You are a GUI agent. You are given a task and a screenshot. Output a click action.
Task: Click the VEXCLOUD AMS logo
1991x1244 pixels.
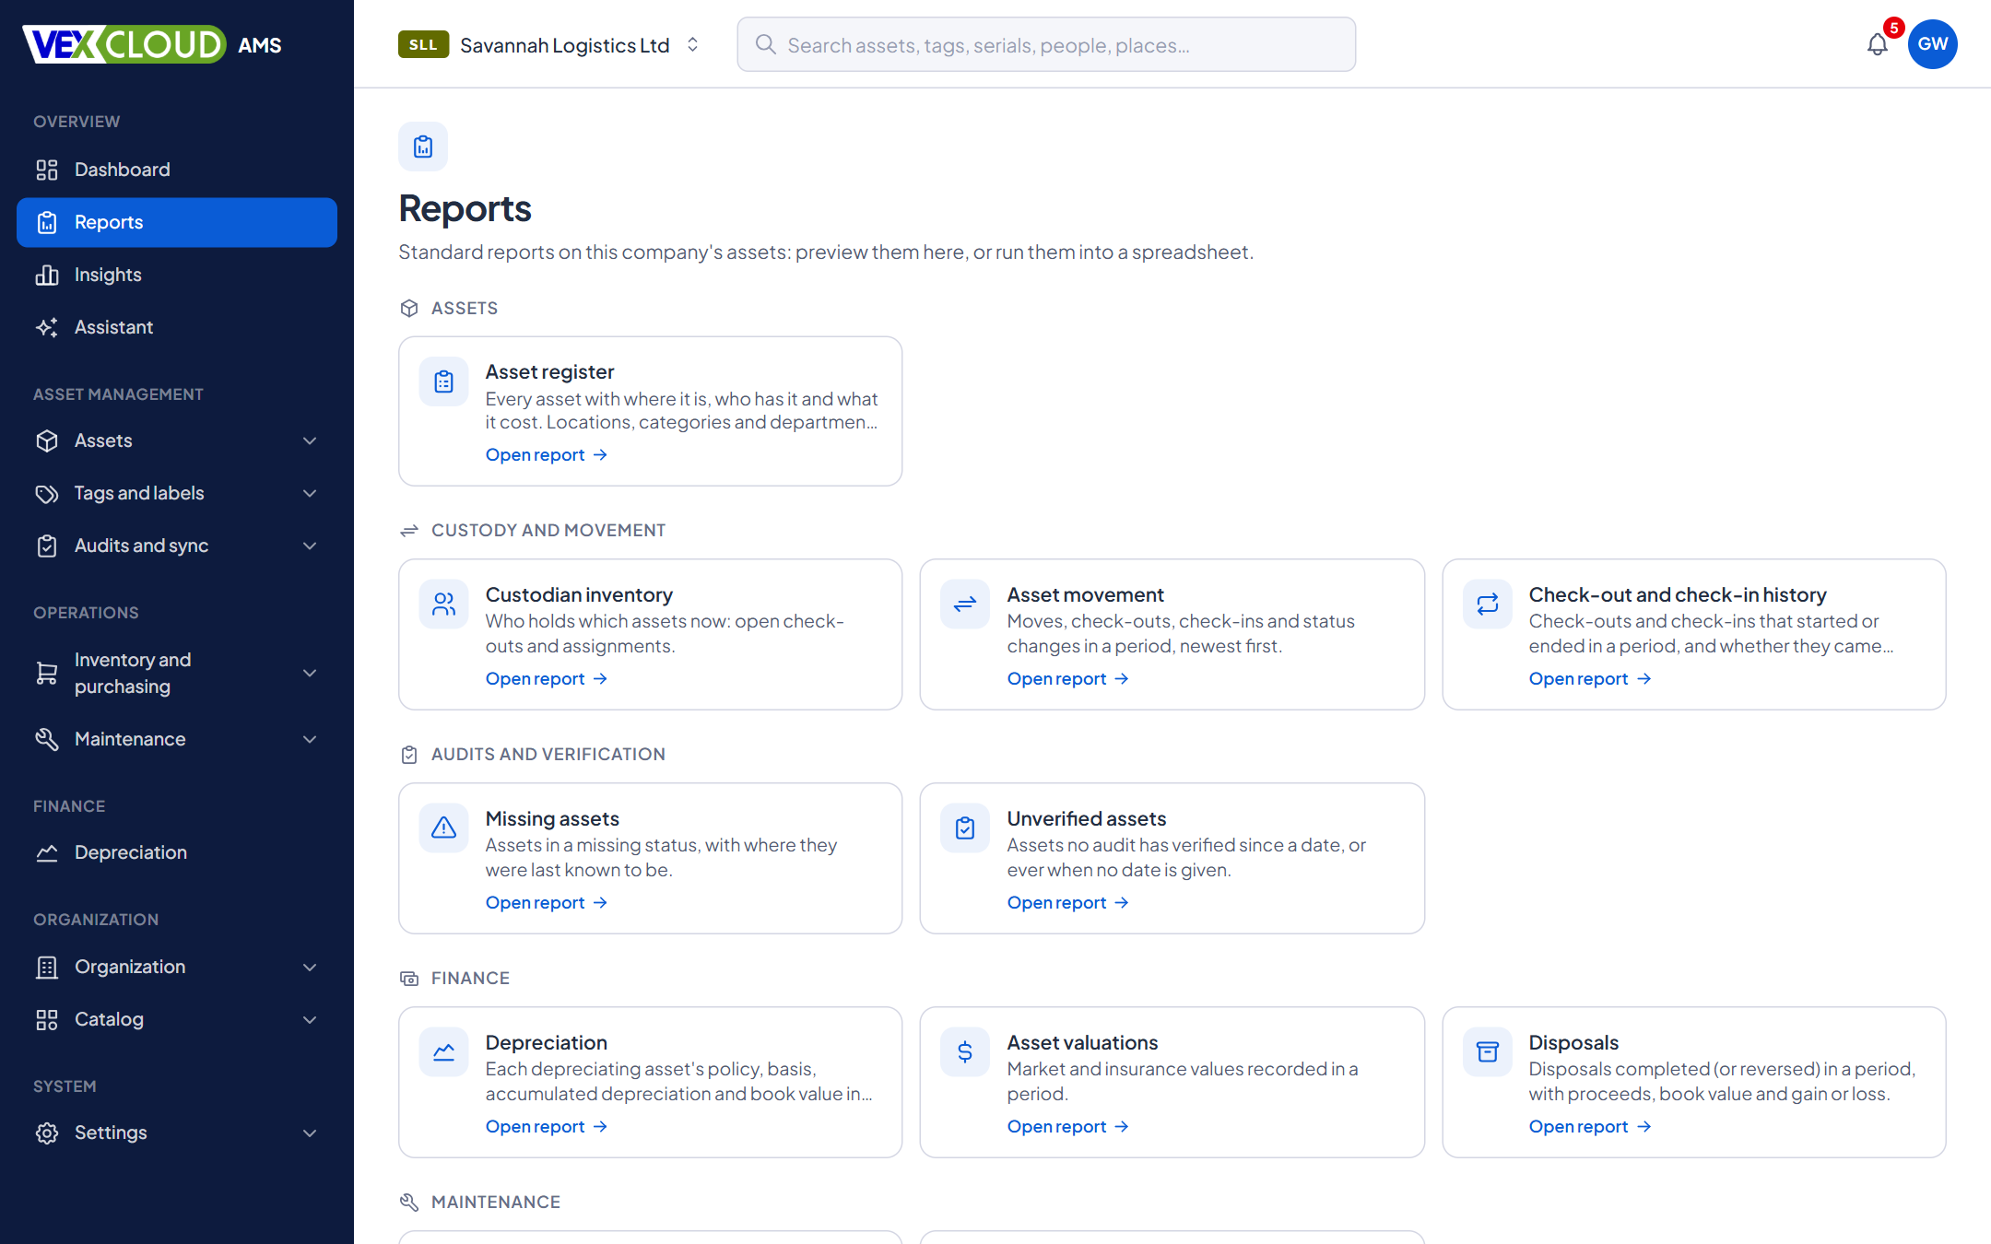(152, 44)
